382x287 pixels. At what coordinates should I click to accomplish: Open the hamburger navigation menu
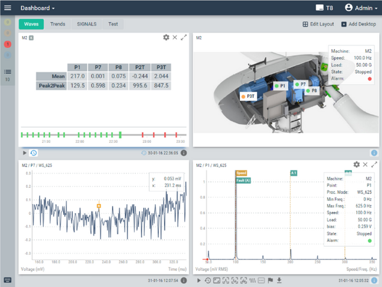pos(8,8)
